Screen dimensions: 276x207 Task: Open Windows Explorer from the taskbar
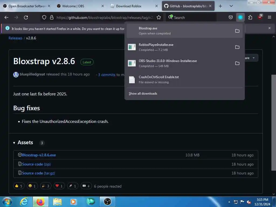[x=57, y=202]
